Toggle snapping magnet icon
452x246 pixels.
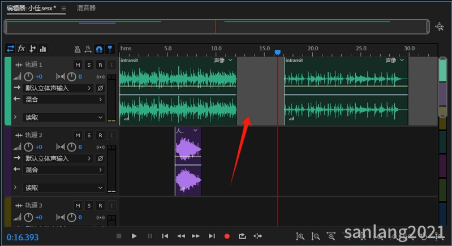tap(99, 49)
